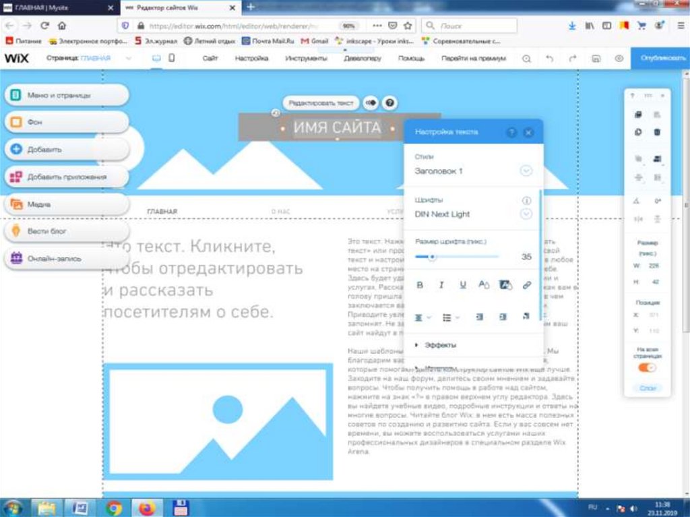Open the Инструменты menu
This screenshot has height=517, width=690.
(307, 58)
